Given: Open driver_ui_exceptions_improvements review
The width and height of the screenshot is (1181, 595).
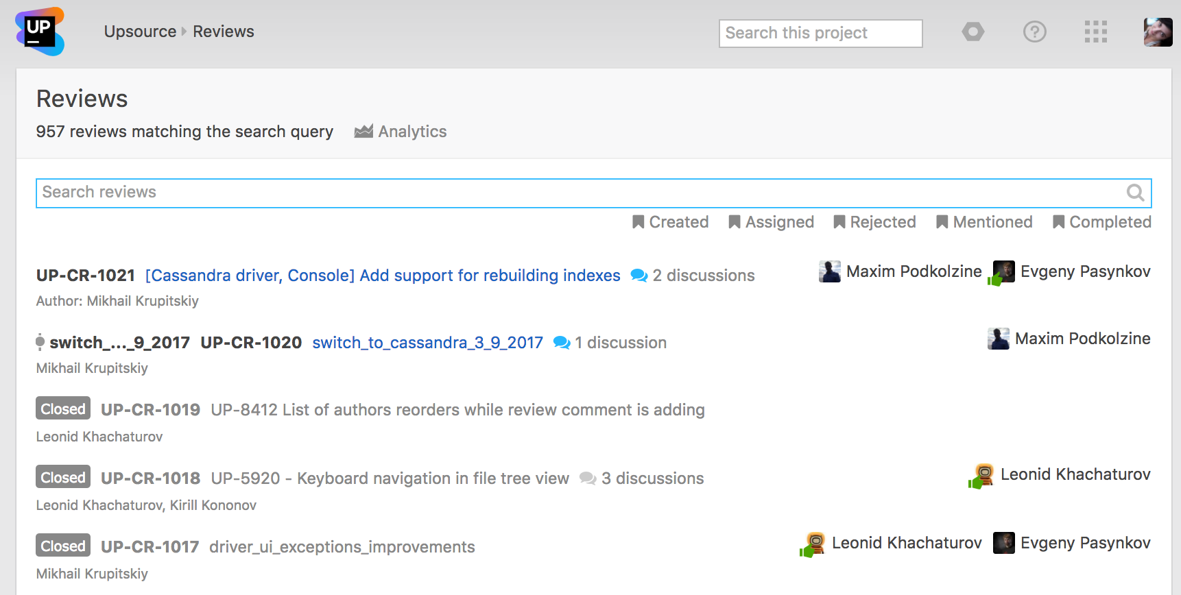Looking at the screenshot, I should [x=342, y=547].
